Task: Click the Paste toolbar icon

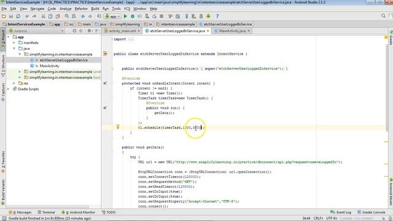Action: coord(58,17)
